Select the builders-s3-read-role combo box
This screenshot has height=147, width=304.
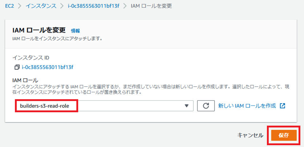pos(102,106)
